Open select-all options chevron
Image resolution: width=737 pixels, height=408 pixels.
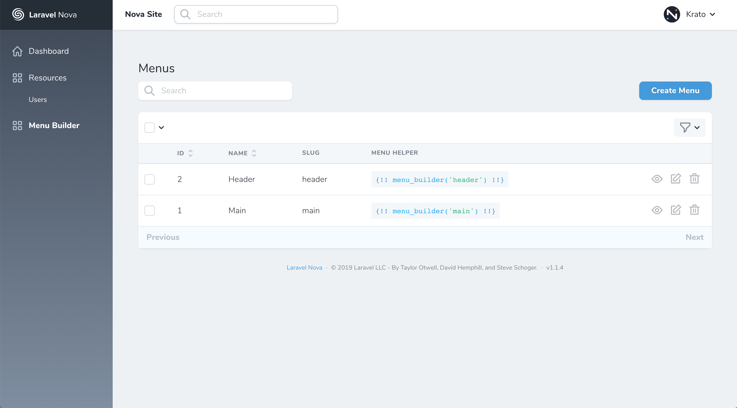tap(161, 128)
